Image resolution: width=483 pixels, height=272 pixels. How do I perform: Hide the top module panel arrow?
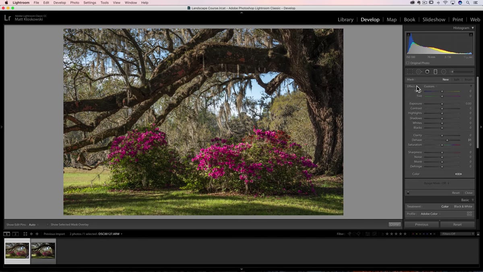[x=242, y=12]
